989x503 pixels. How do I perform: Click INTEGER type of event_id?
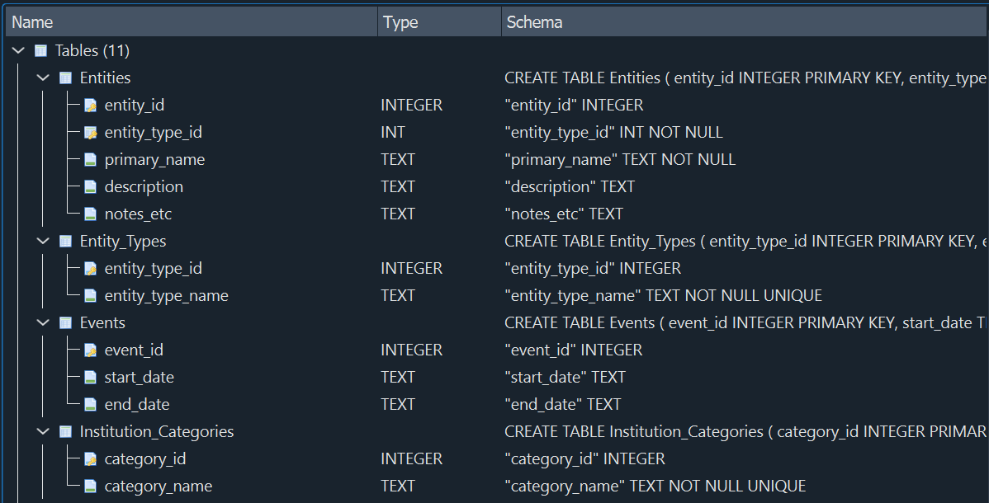(x=411, y=350)
